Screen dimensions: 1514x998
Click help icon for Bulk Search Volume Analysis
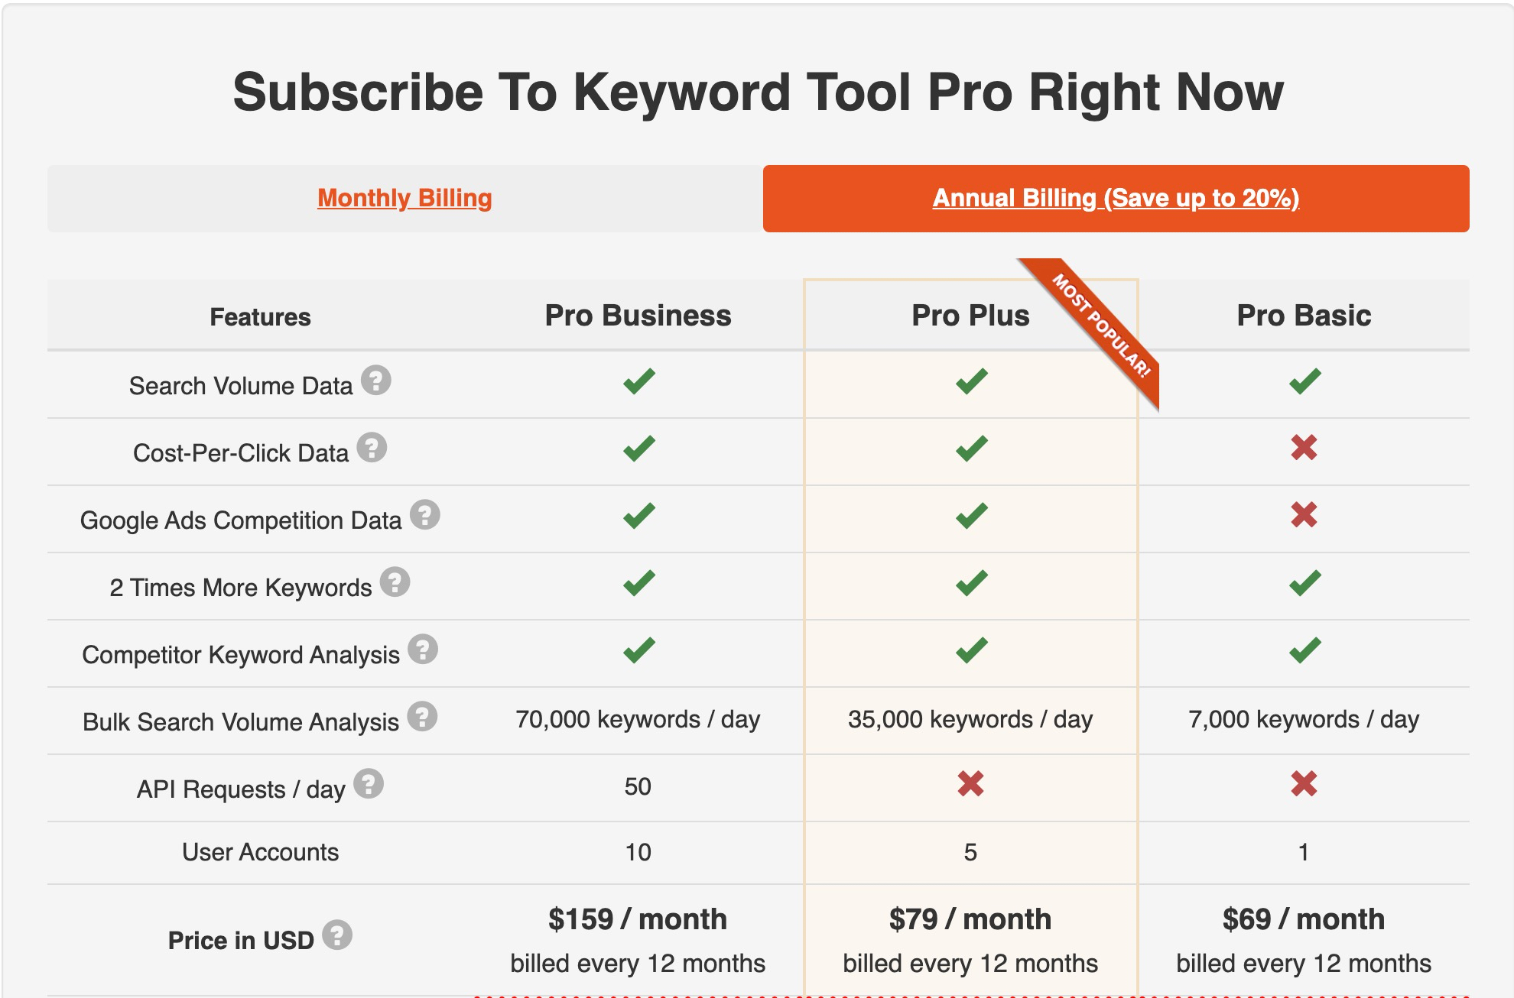pos(421,716)
